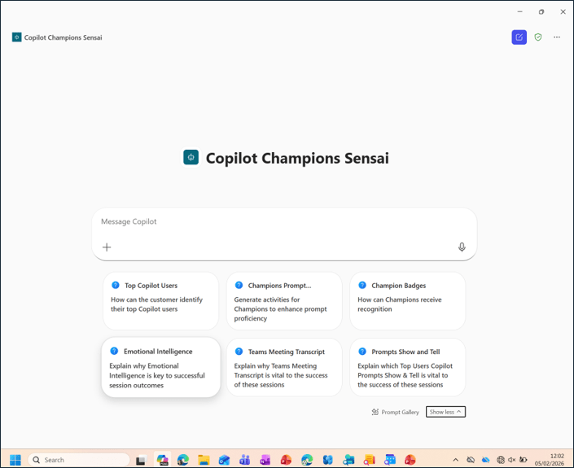Viewport: 574px width, 468px height.
Task: Launch Outlook from the taskbar
Action: [224, 460]
